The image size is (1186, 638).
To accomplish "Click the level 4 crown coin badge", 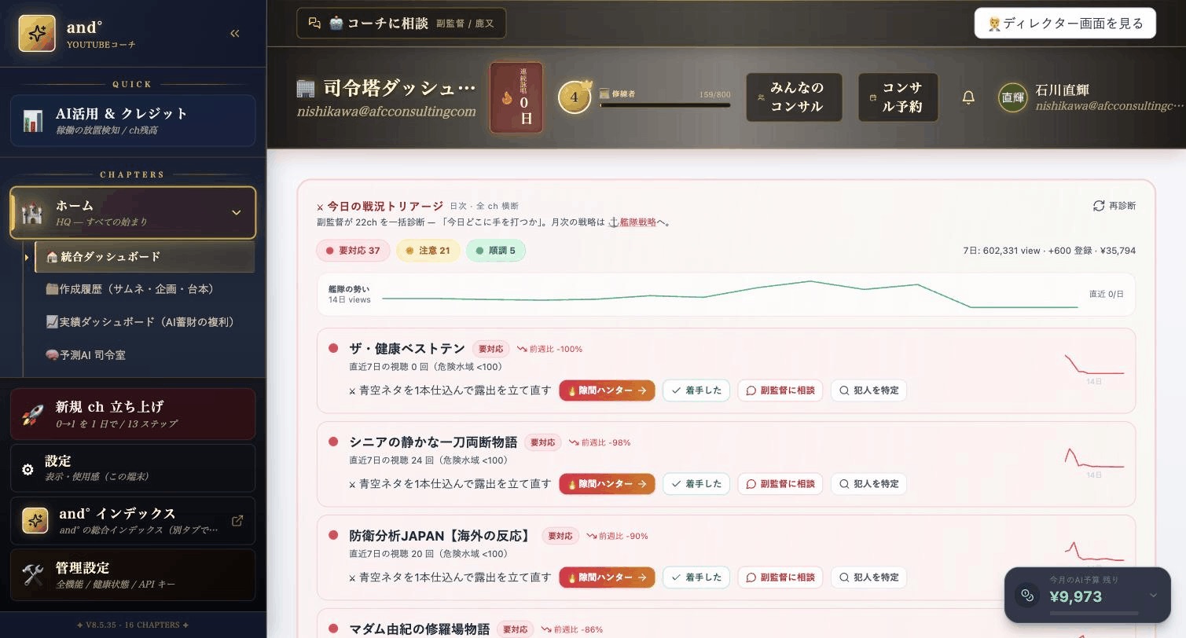I will tap(575, 97).
